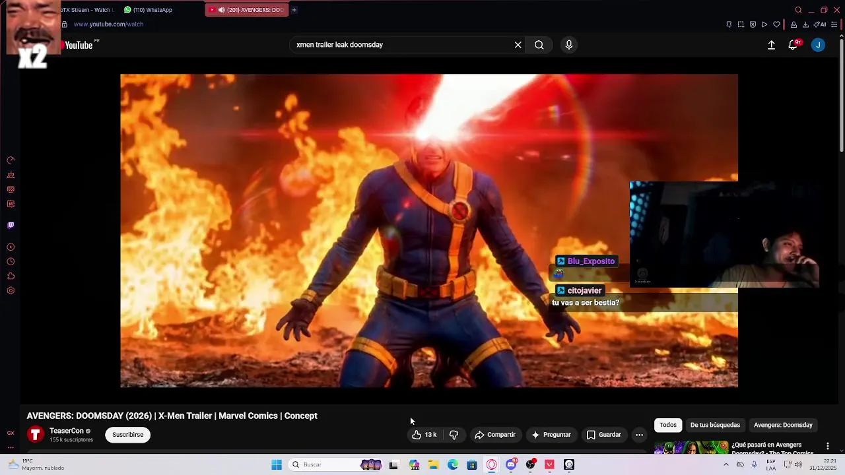Image resolution: width=845 pixels, height=475 pixels.
Task: Select the De tus búsquedas chip
Action: coord(715,425)
